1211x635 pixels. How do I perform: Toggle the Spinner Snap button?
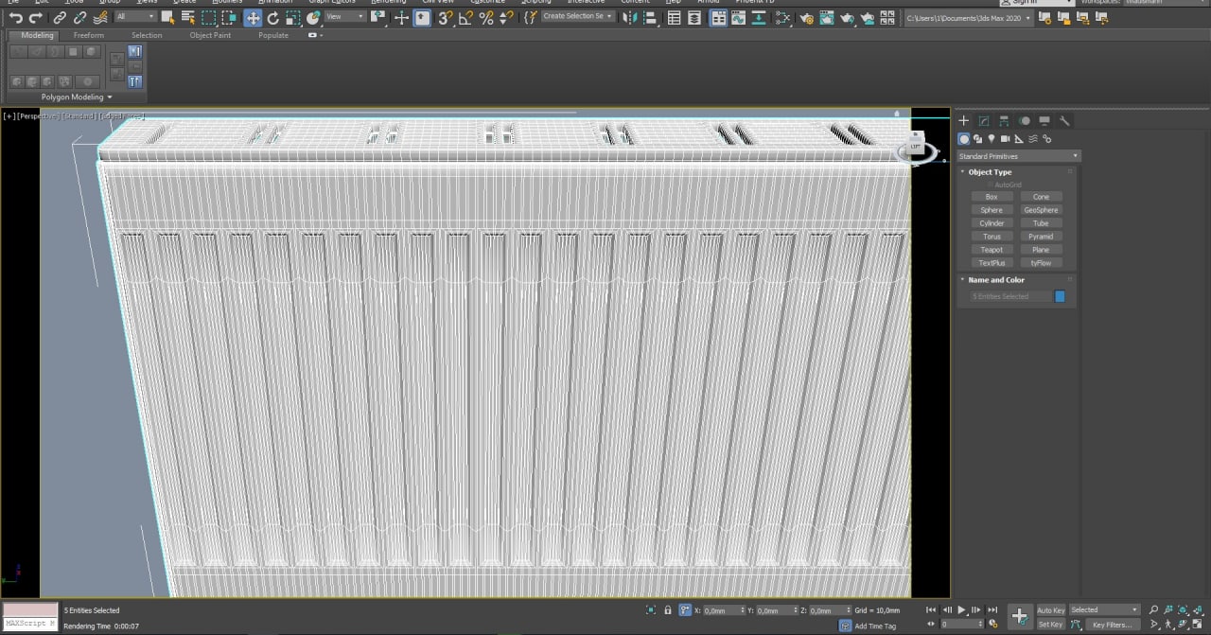(x=506, y=17)
